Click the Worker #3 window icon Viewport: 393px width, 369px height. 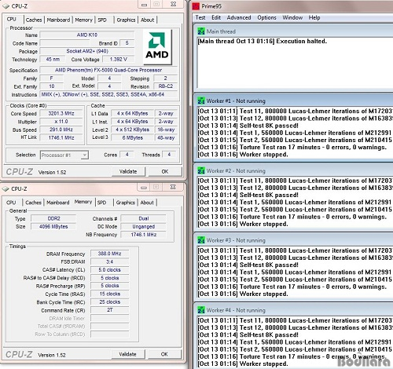201,240
